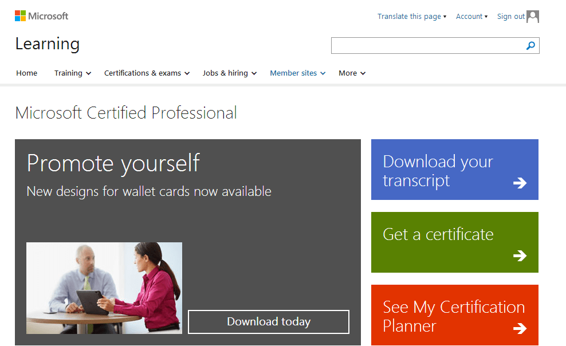Go to the Home navigation item
The width and height of the screenshot is (566, 346).
coord(27,73)
